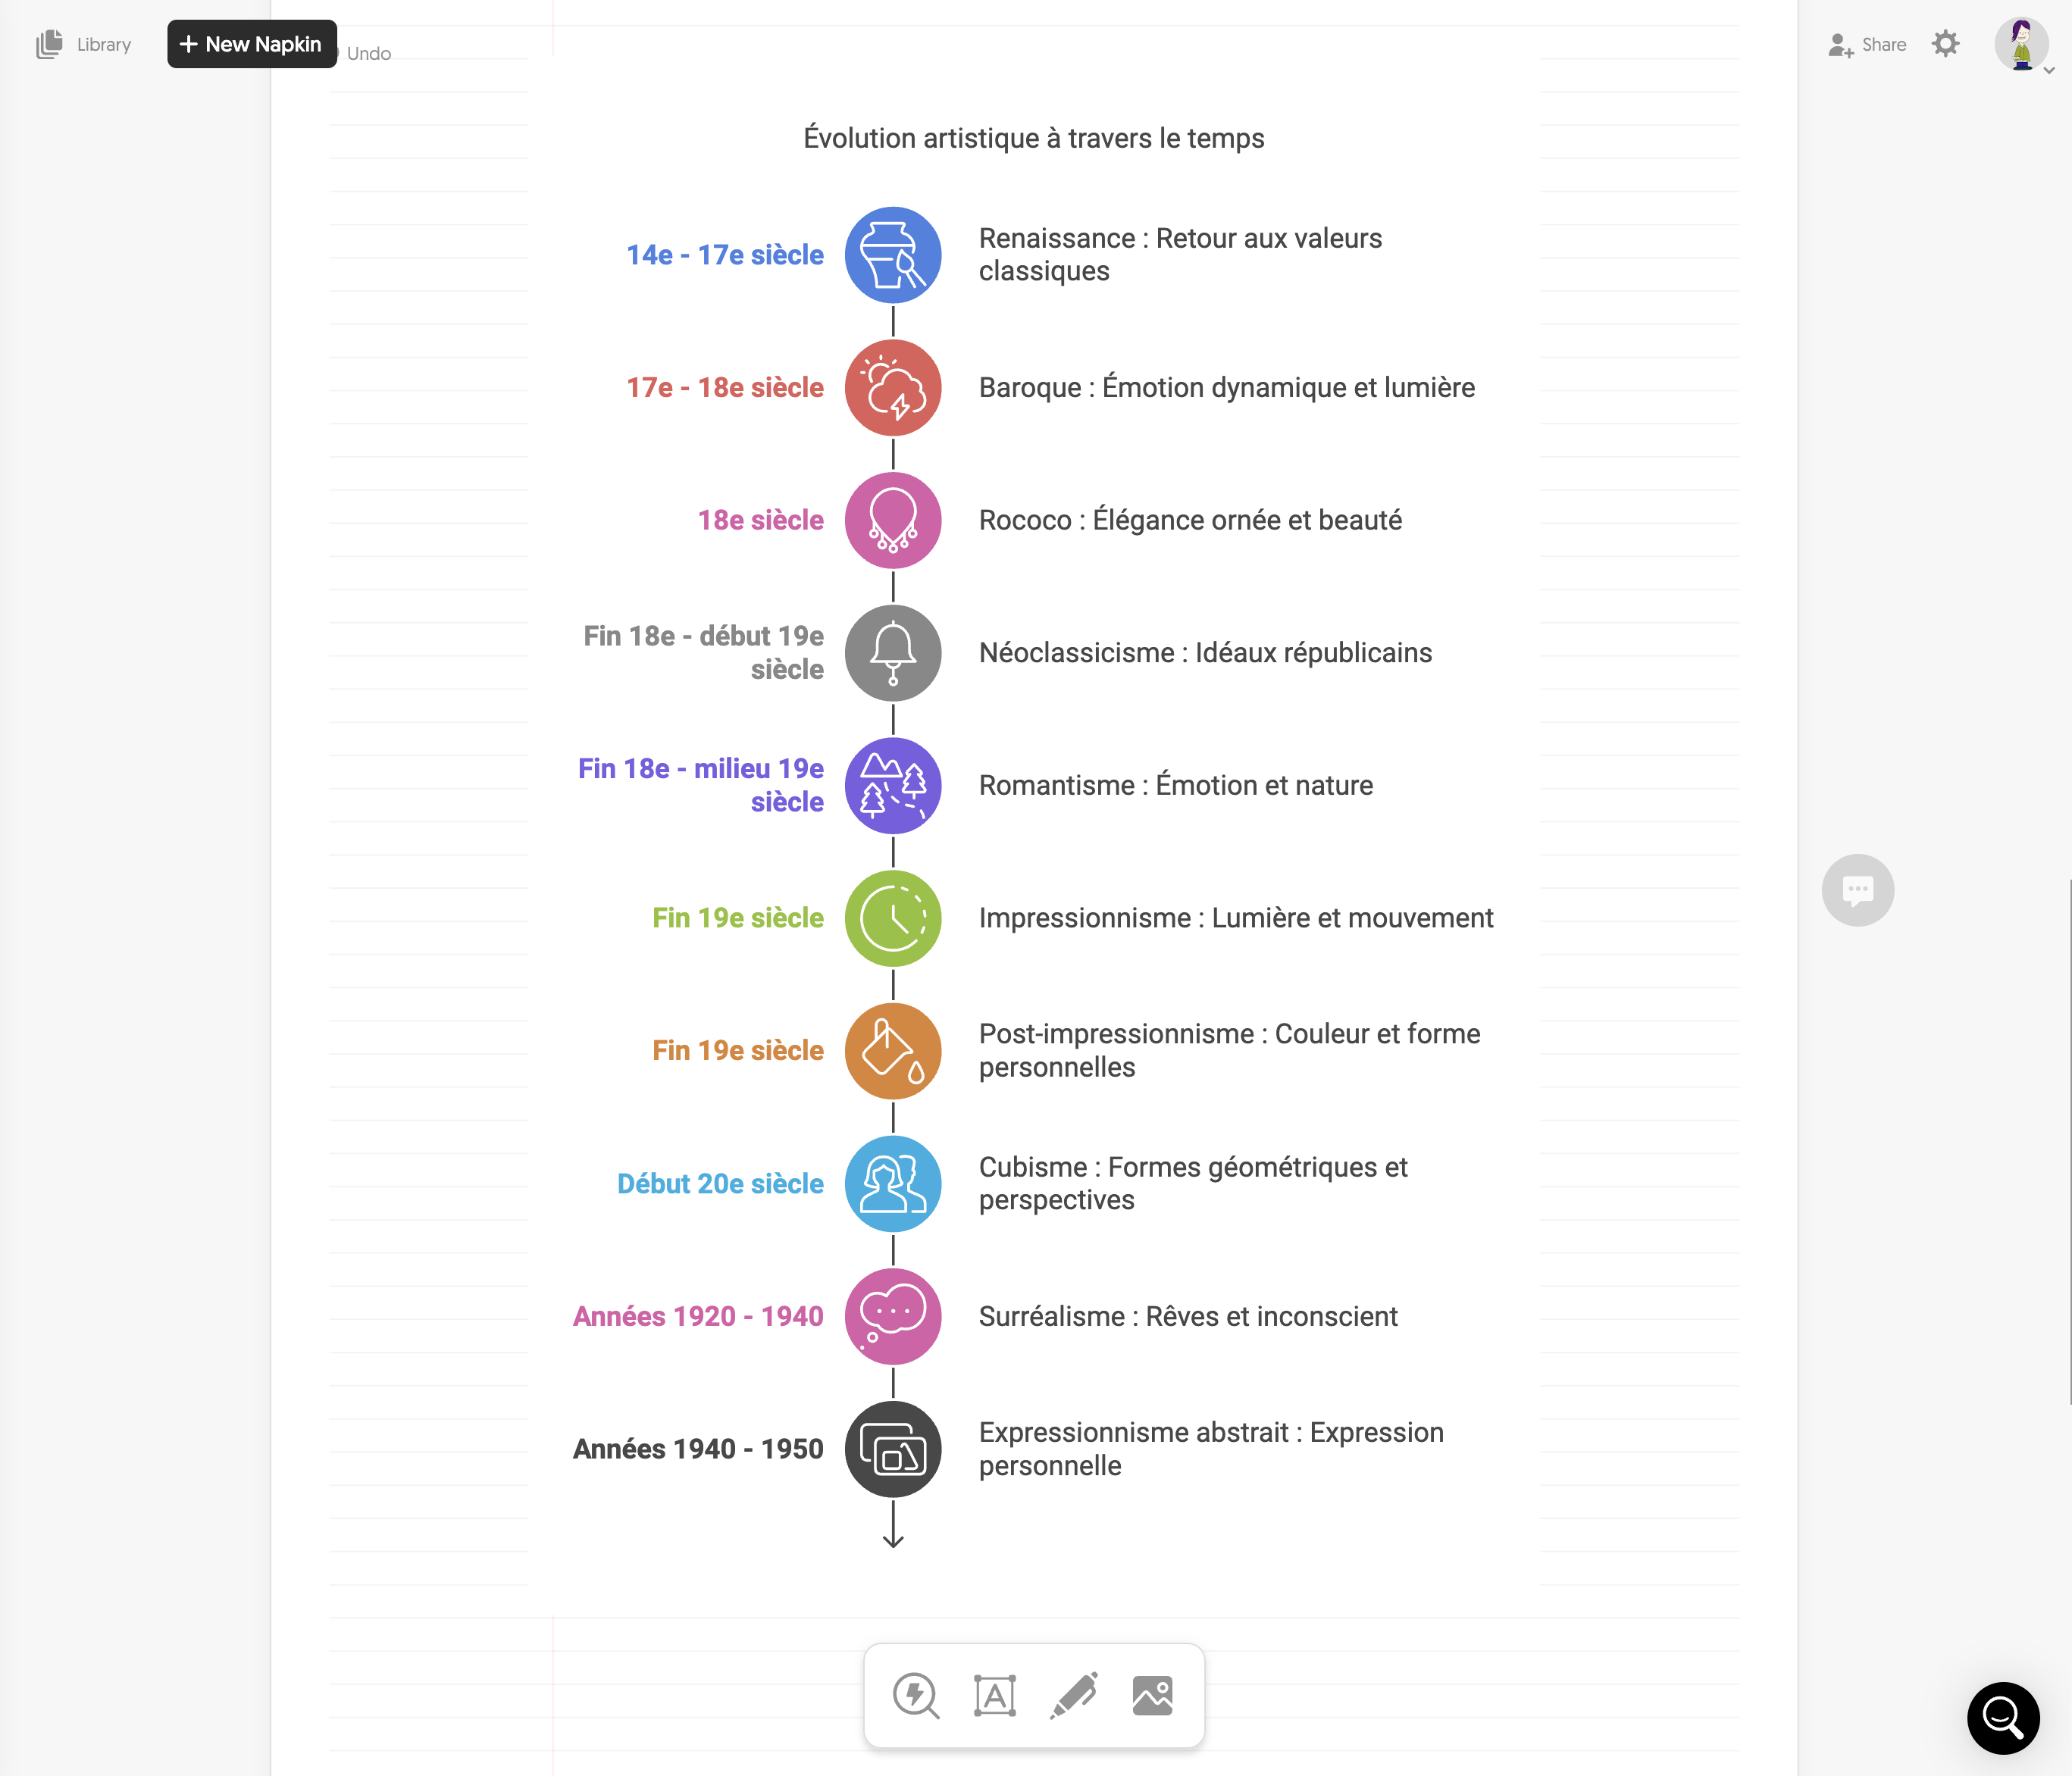Open the settings gear icon
Viewport: 2072px width, 1776px height.
(1945, 44)
